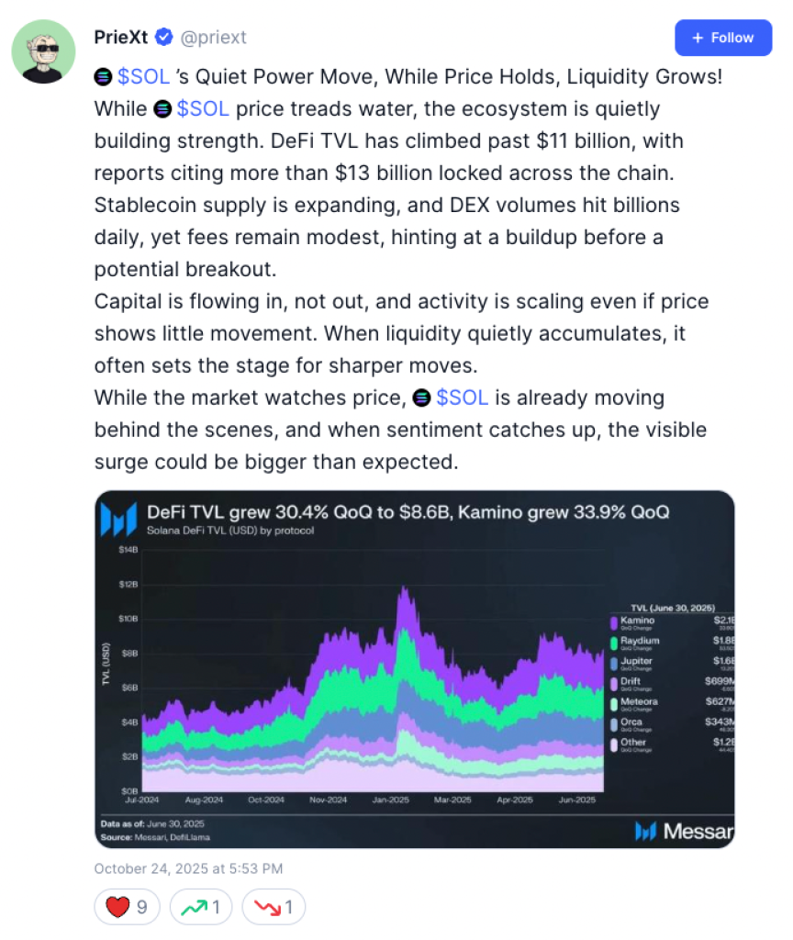Click the blue Jupiter legend swatch
The height and width of the screenshot is (940, 793).
point(614,663)
